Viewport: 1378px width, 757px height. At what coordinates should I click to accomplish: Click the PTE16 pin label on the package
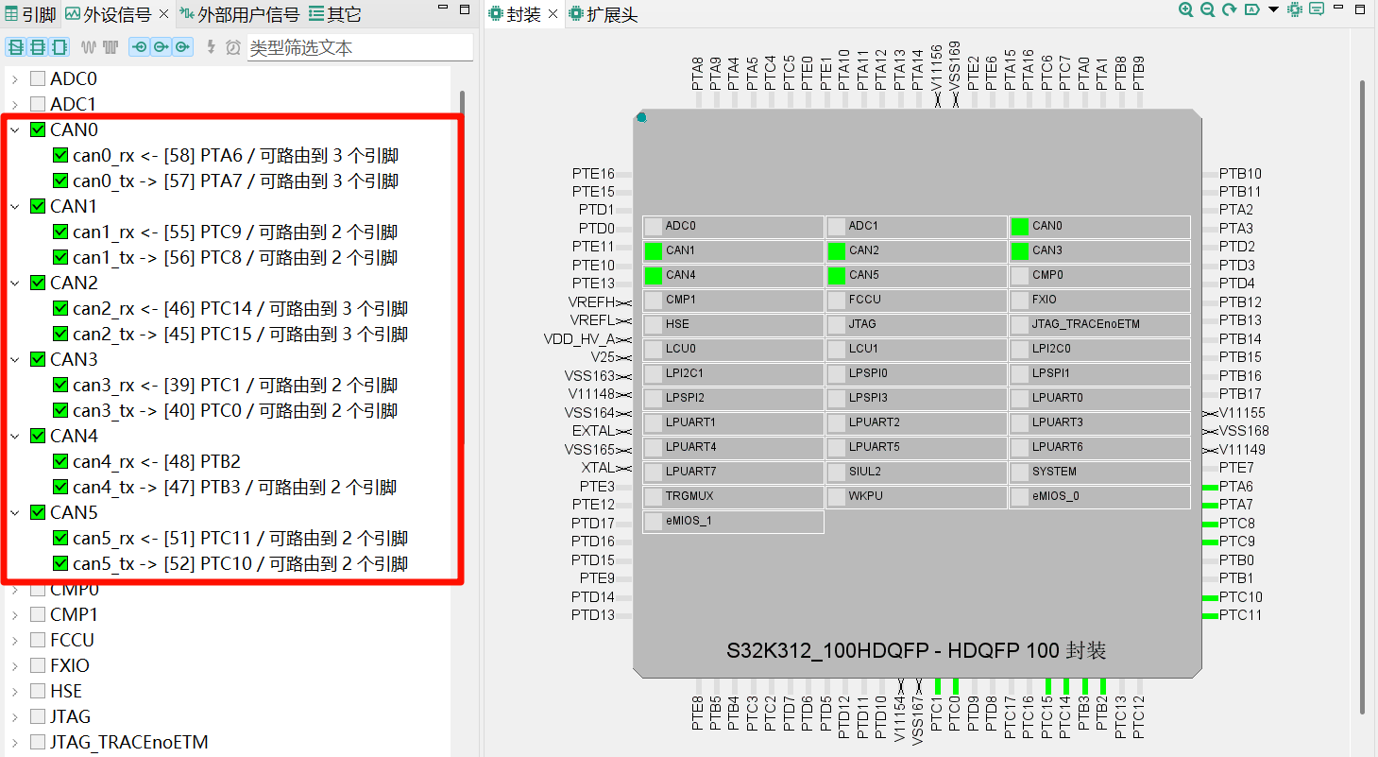pos(593,174)
